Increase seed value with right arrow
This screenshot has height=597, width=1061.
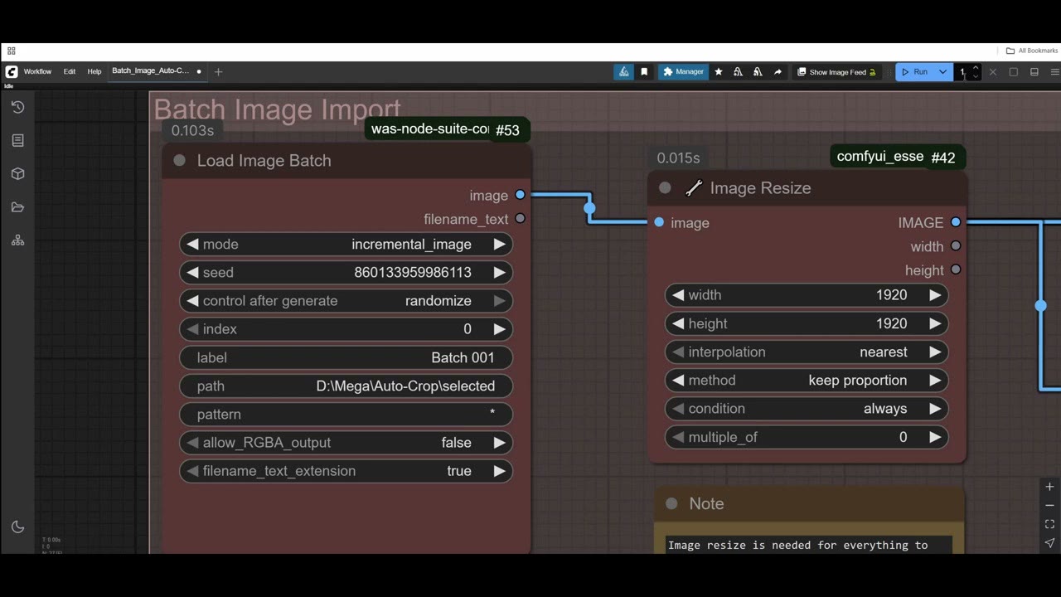499,273
